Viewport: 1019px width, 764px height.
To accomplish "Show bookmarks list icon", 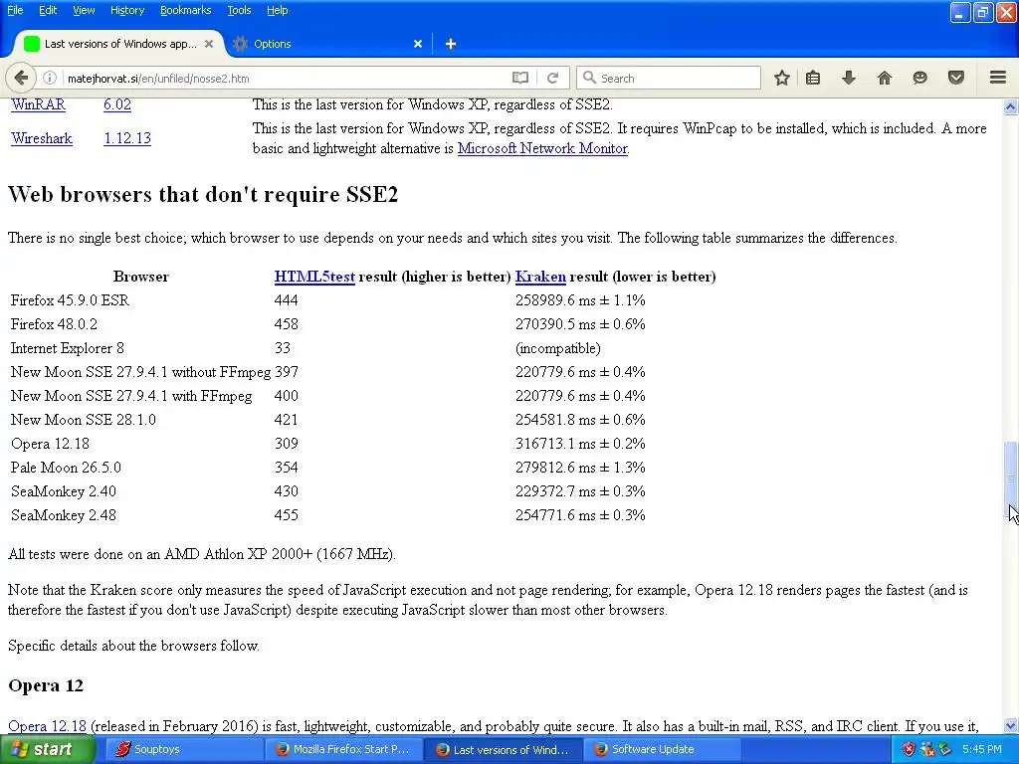I will click(x=813, y=78).
